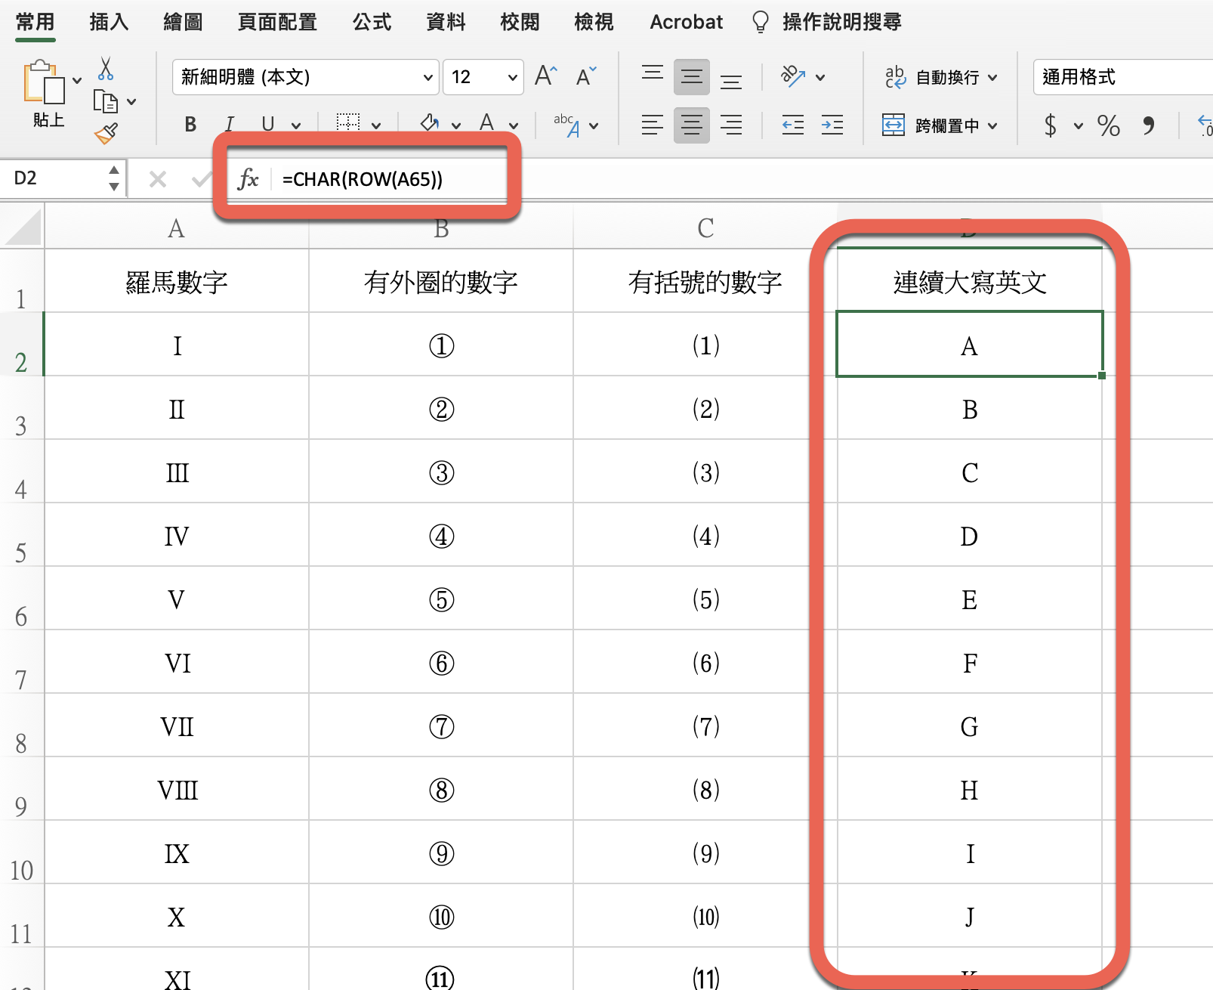The width and height of the screenshot is (1213, 990).
Task: Click the fx insert function icon
Action: 248,179
